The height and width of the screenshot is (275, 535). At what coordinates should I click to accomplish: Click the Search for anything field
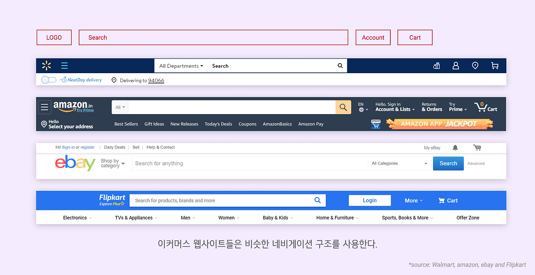[250, 163]
